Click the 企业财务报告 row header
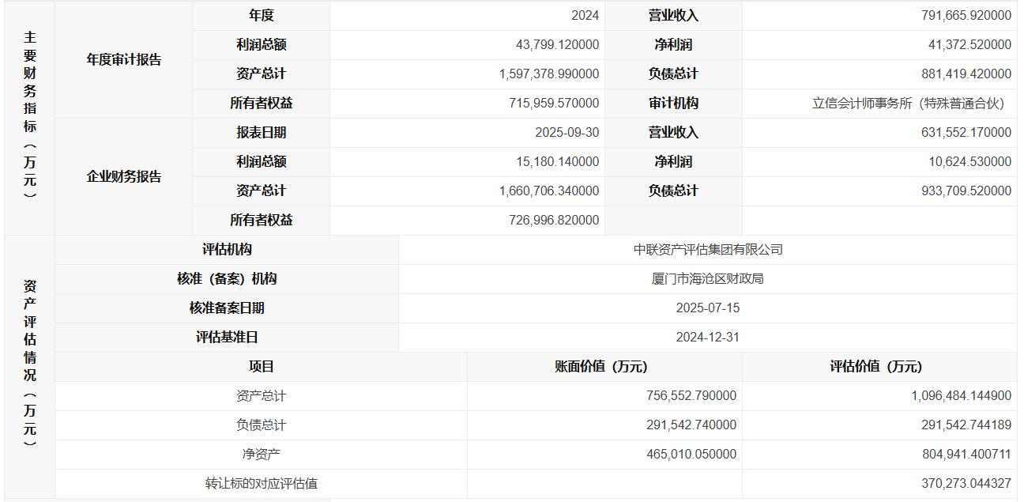The width and height of the screenshot is (1024, 502). [123, 176]
